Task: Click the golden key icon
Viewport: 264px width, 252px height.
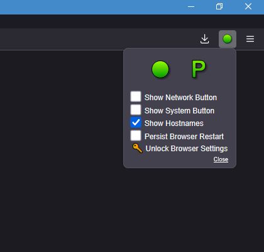Action: (138, 148)
